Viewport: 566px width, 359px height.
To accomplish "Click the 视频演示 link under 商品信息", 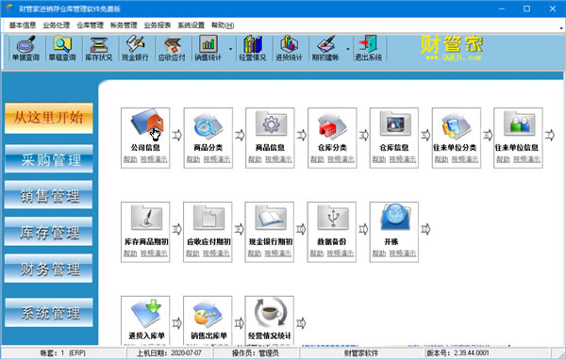I will click(278, 159).
